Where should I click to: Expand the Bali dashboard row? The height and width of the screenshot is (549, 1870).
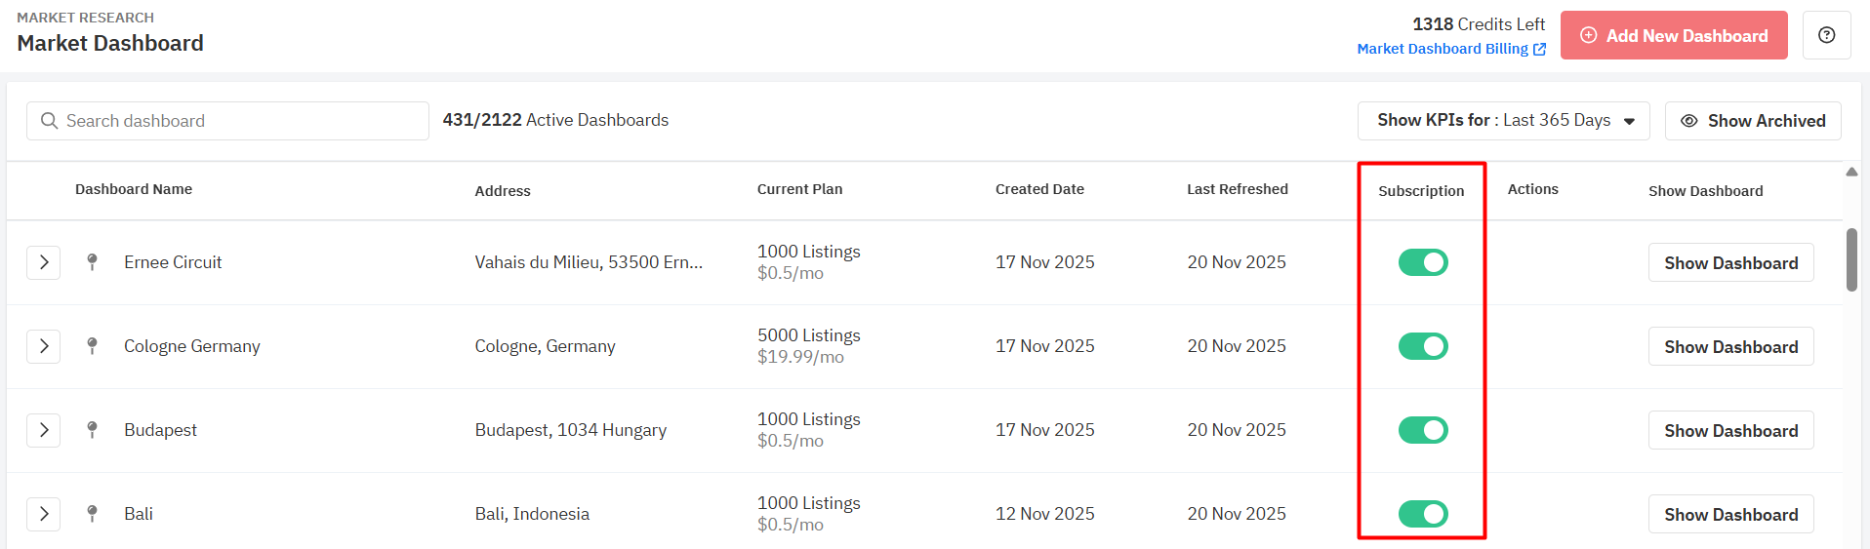click(44, 514)
